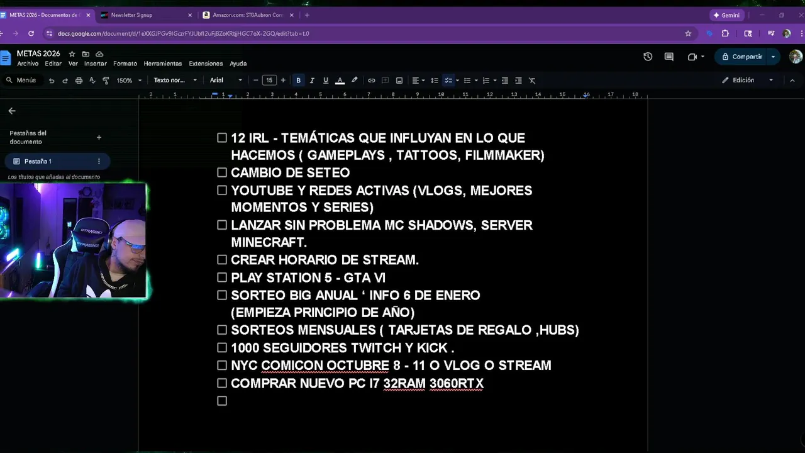This screenshot has height=453, width=805.
Task: Check the PLAY STATION 5 - GTA VI checkbox
Action: point(222,277)
